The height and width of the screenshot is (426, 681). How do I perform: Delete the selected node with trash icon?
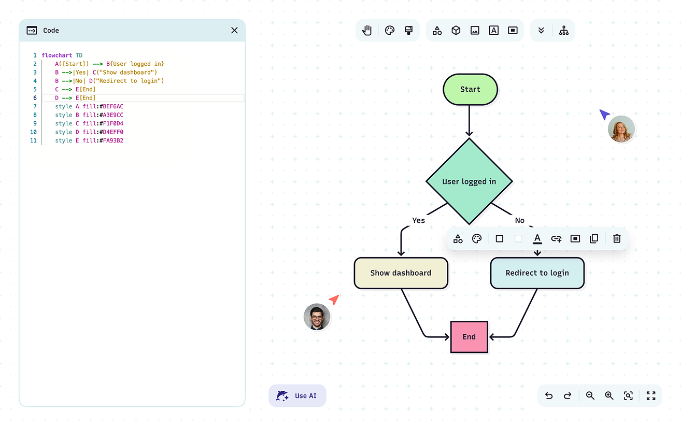pyautogui.click(x=617, y=239)
